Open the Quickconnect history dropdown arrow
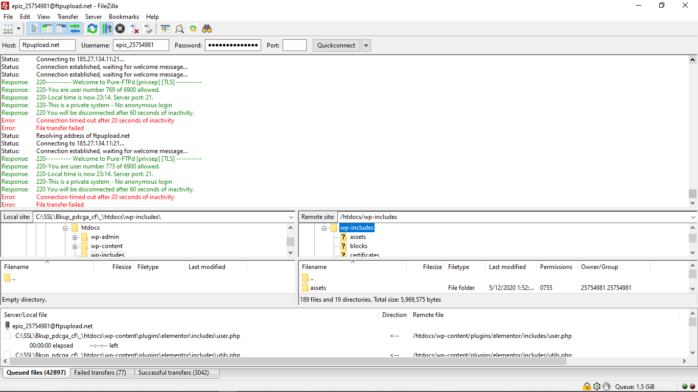The width and height of the screenshot is (698, 392). (366, 45)
